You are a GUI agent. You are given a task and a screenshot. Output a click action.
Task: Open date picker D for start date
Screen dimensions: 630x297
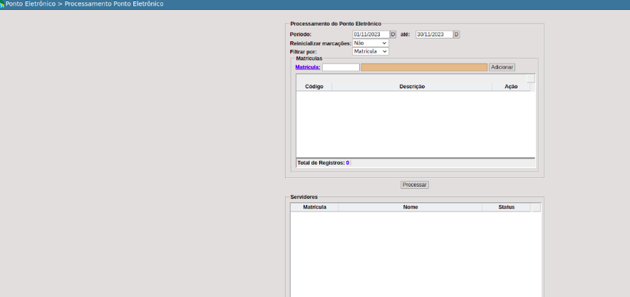(x=393, y=34)
